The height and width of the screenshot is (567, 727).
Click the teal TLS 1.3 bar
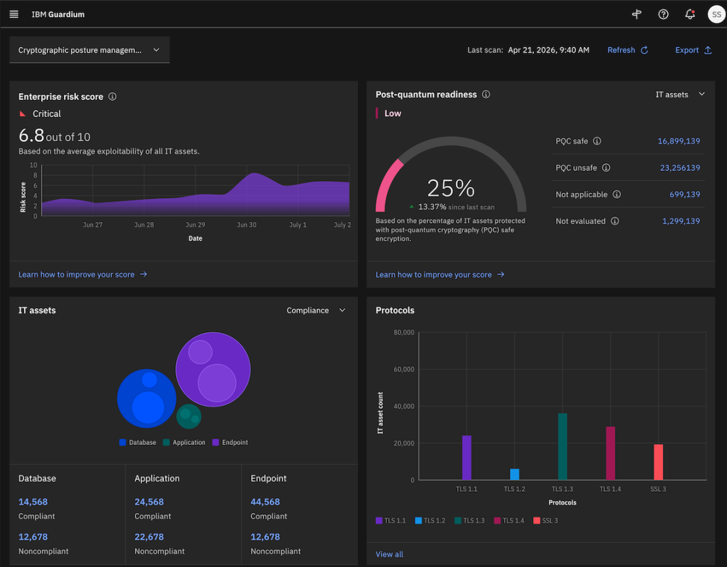(562, 446)
